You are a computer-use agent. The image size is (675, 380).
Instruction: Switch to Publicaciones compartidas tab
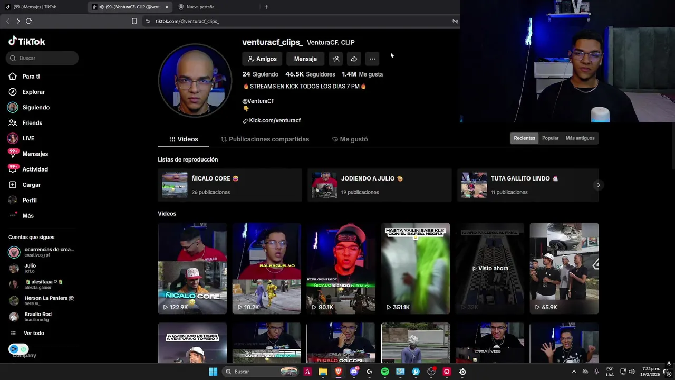265,139
